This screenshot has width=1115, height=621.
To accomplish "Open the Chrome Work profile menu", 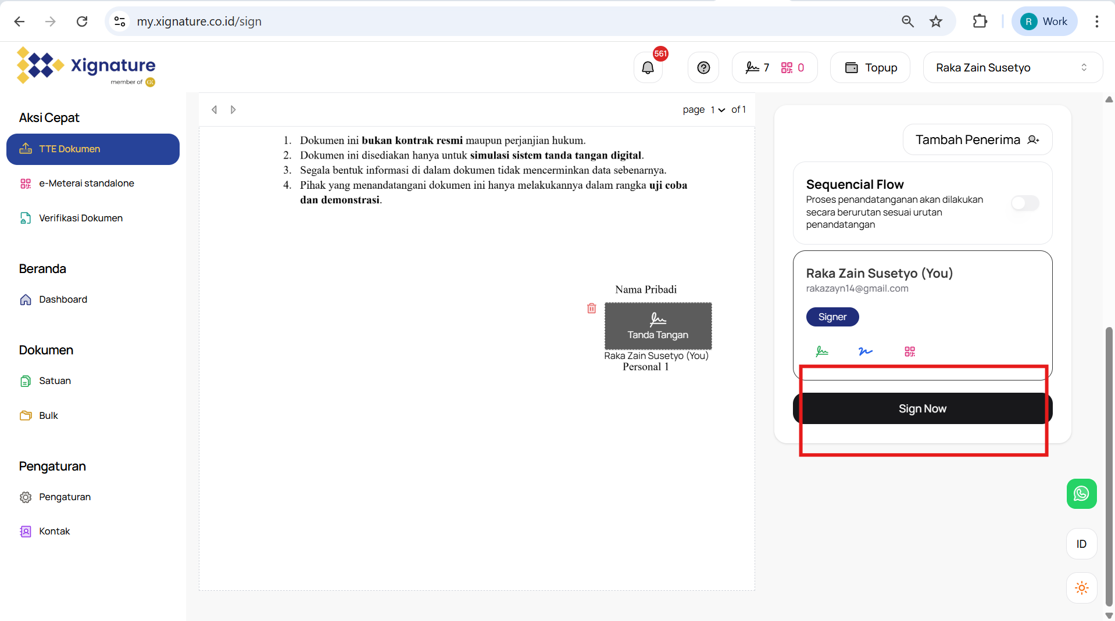I will click(1044, 21).
